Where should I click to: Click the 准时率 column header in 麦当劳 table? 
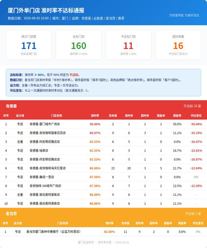109,223
